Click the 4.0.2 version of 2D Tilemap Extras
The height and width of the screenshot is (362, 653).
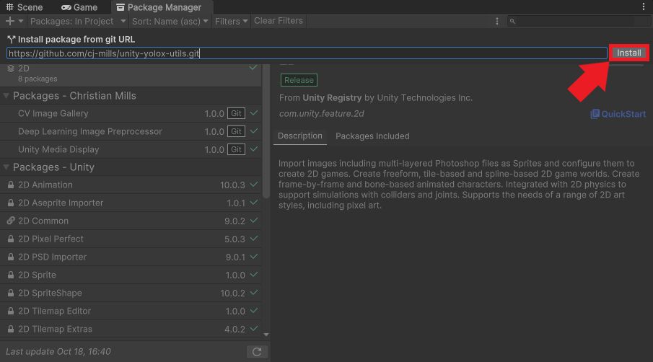(x=235, y=329)
